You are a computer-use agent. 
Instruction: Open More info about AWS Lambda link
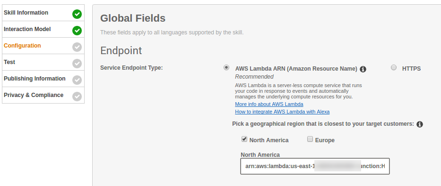click(x=269, y=104)
